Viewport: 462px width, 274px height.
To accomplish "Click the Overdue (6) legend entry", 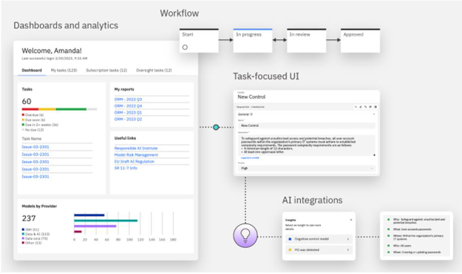I will 33,115.
